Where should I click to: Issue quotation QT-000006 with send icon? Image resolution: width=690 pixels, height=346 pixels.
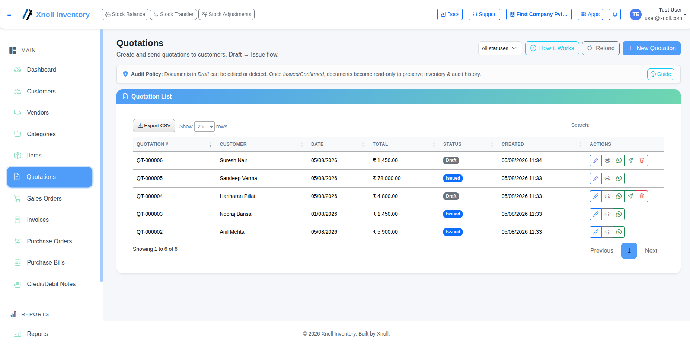point(630,160)
